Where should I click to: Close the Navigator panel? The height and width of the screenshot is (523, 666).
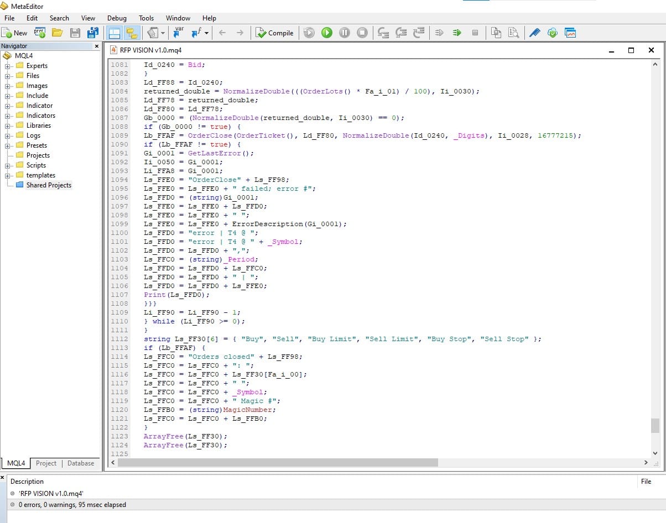(97, 46)
